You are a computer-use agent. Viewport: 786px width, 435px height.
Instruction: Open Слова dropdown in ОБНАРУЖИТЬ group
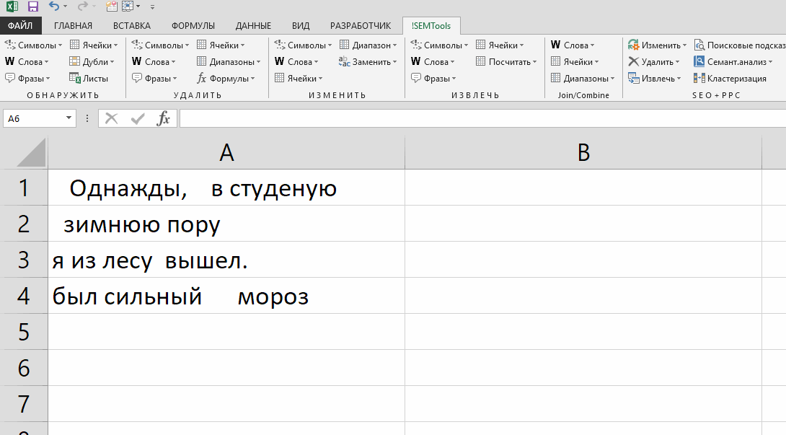(27, 62)
